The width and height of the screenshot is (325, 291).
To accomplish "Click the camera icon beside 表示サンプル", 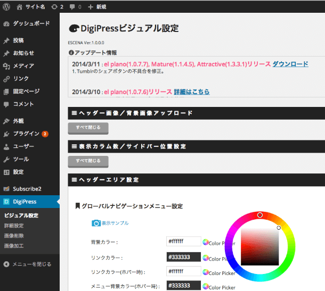I will [x=96, y=223].
